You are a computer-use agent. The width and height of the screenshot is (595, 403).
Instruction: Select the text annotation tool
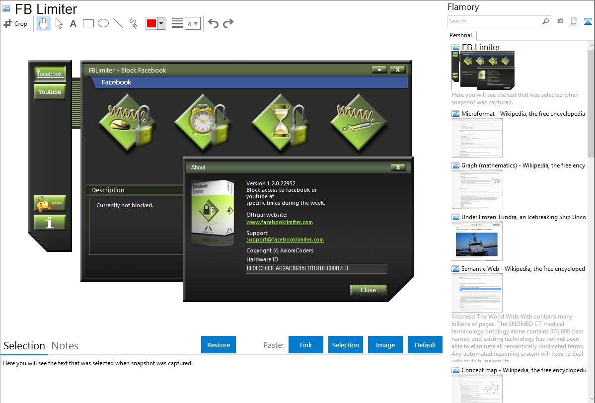pos(73,23)
